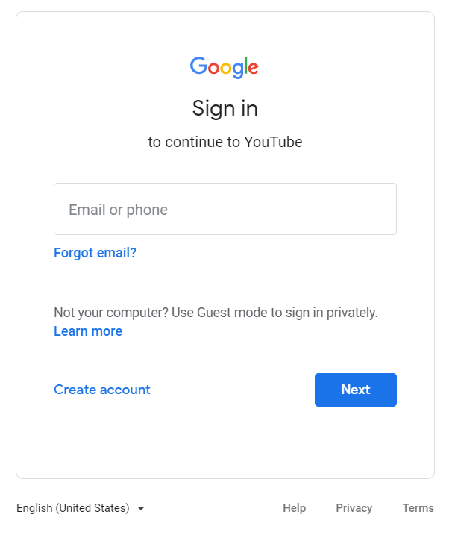Click the blue G of Google logo
The width and height of the screenshot is (452, 541).
coord(198,66)
